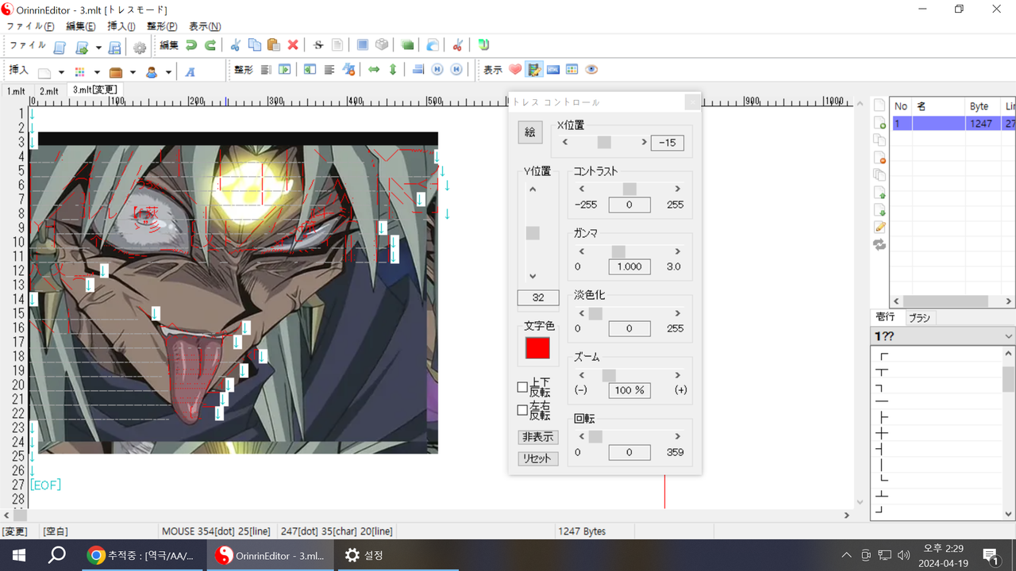This screenshot has width=1016, height=571.
Task: Click the red X delete icon
Action: 293,45
